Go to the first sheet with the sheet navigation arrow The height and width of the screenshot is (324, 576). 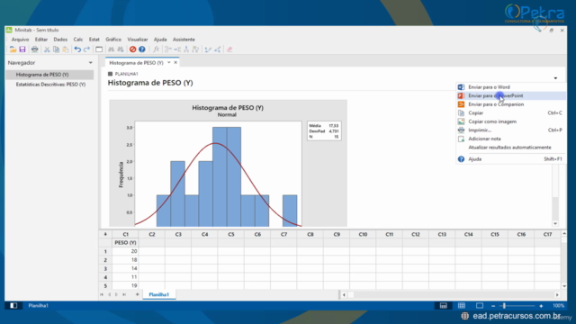click(102, 294)
